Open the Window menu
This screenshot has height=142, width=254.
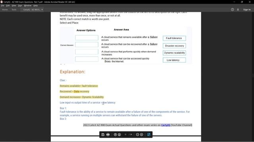(x=27, y=6)
